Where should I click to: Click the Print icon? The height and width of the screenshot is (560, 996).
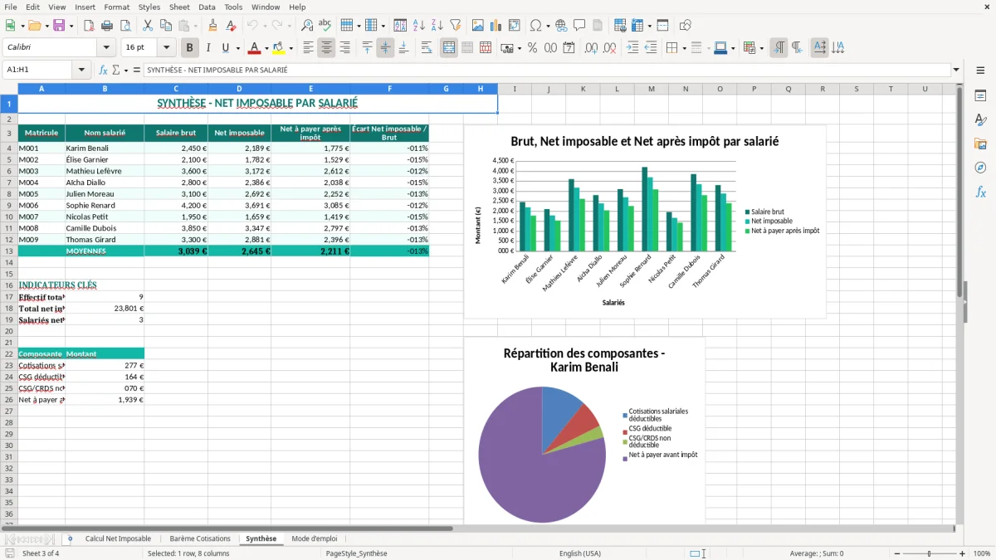coord(107,26)
